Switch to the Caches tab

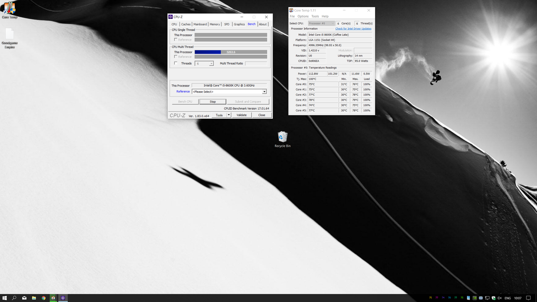coord(186,24)
